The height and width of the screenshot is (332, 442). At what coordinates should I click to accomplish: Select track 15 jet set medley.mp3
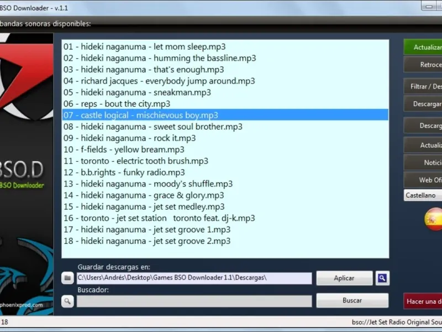[225, 206]
